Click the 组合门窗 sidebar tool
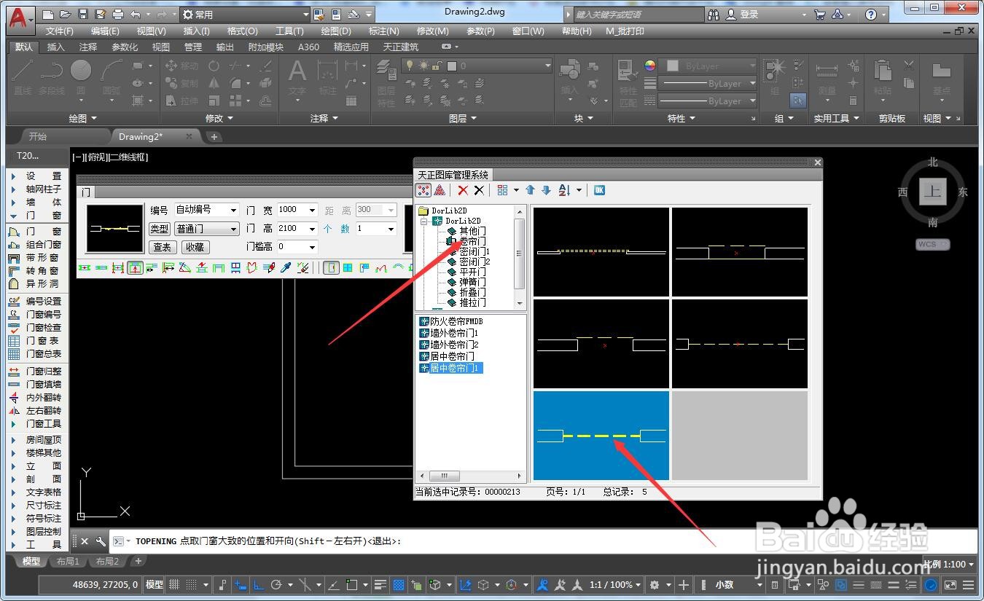 pos(34,245)
